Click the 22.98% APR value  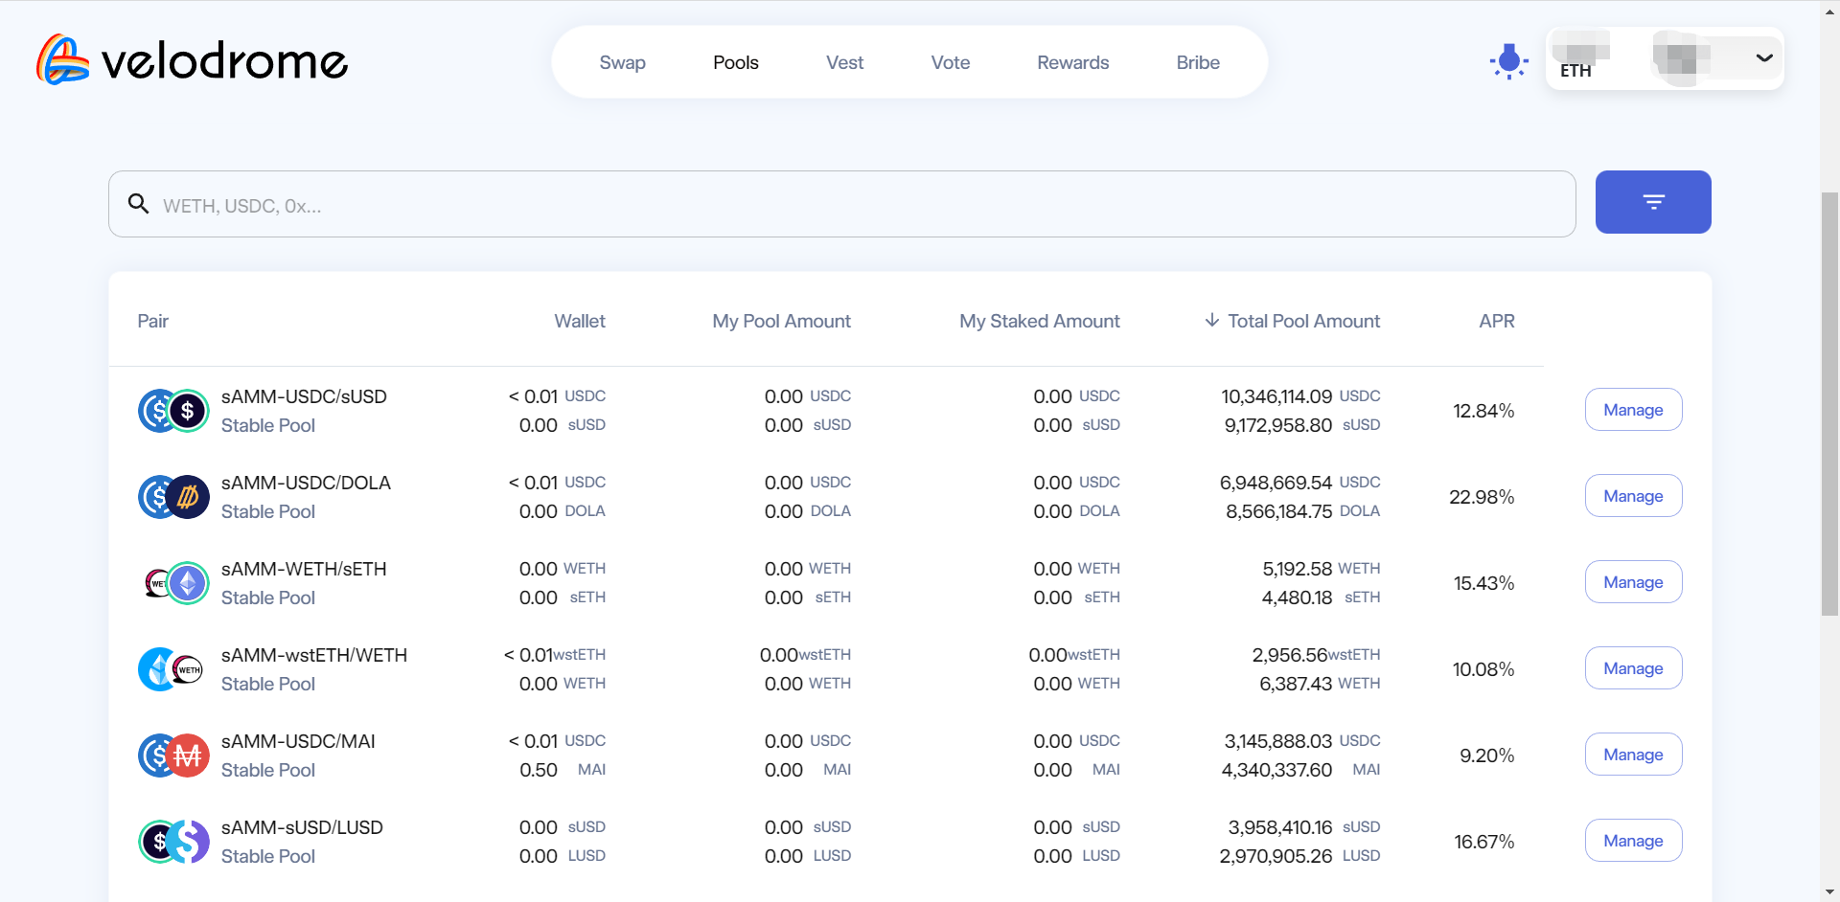click(1482, 497)
